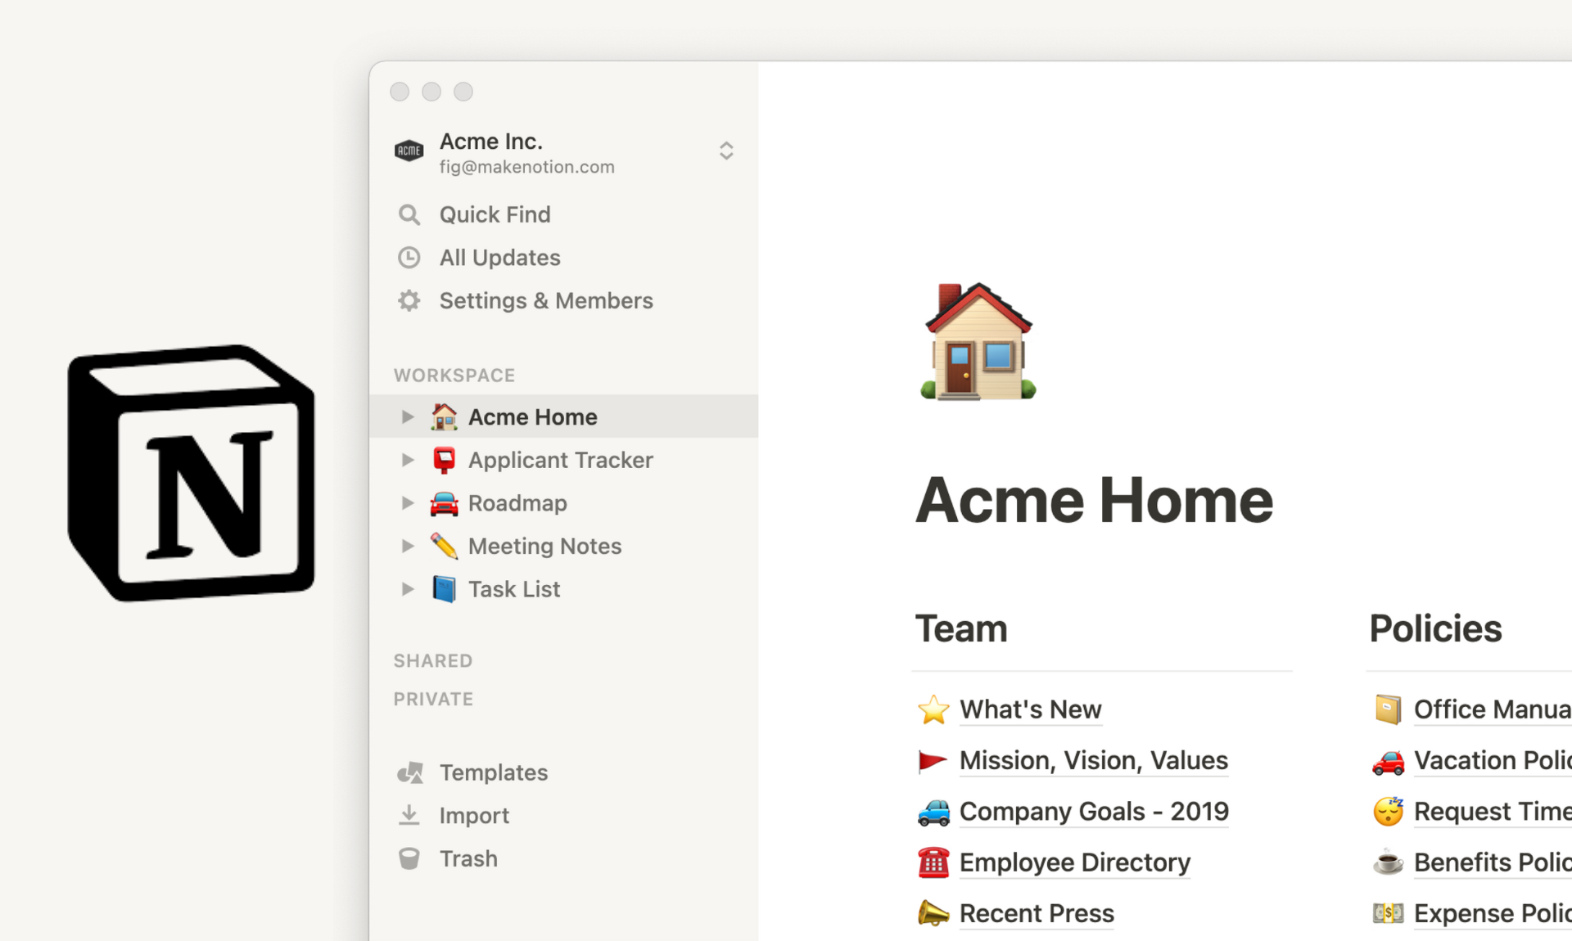Click the pencil Meeting Notes icon

pyautogui.click(x=444, y=546)
